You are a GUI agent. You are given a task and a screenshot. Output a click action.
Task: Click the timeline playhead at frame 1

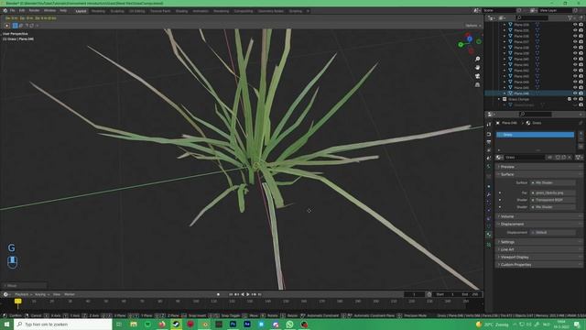[x=17, y=302]
